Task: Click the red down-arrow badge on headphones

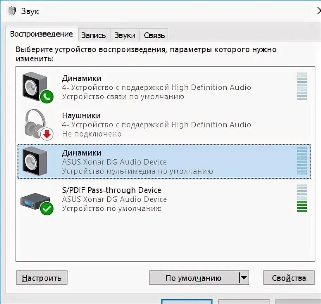Action: tap(47, 134)
